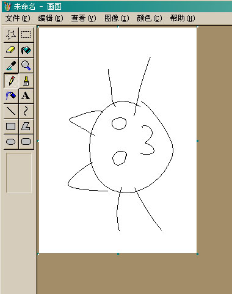Activate the Text tool
The image size is (232, 294).
click(26, 96)
